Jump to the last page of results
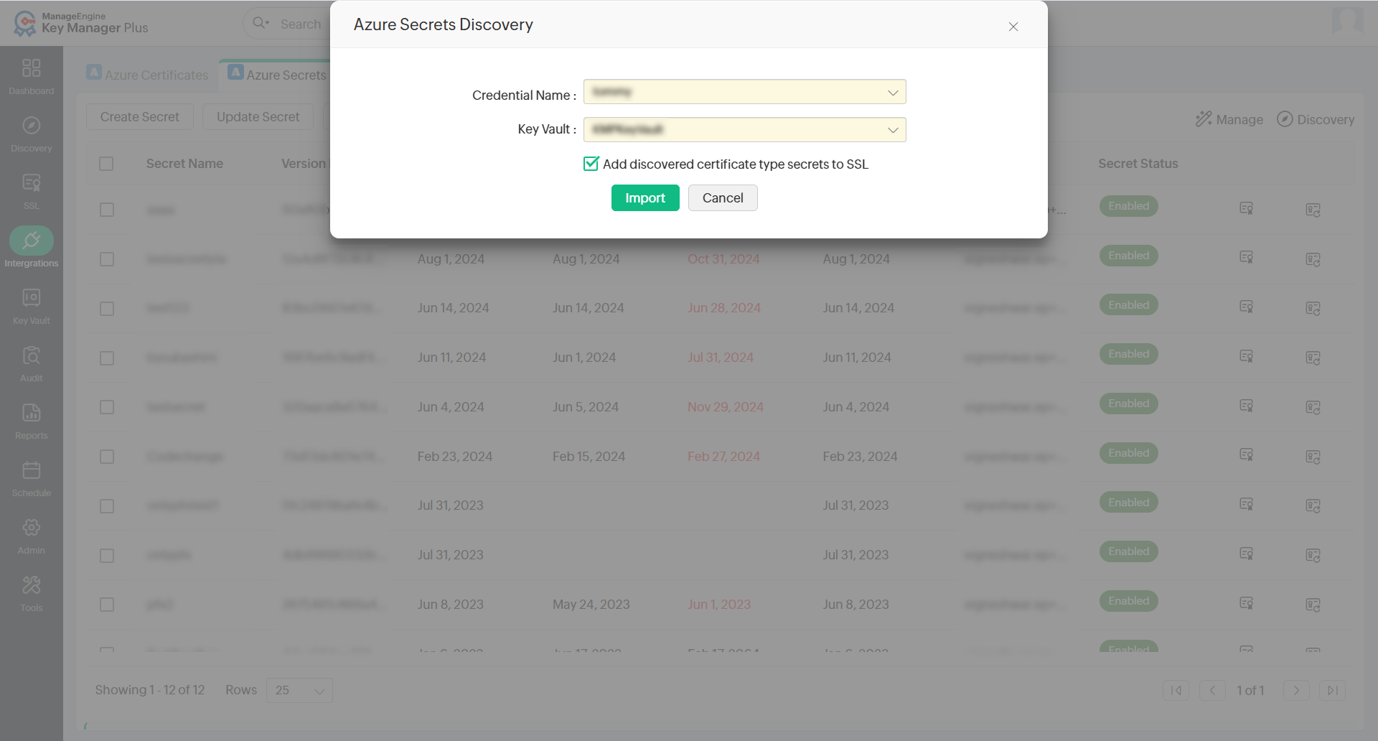This screenshot has width=1378, height=741. tap(1332, 690)
